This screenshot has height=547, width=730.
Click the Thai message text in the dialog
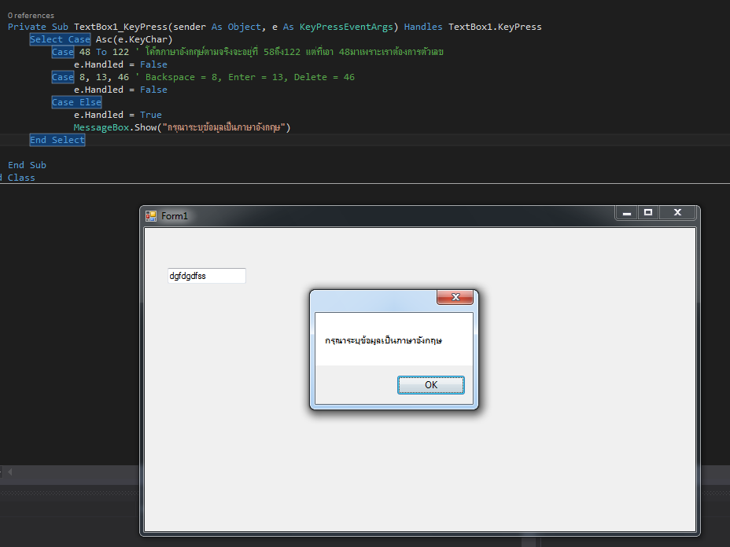coord(383,341)
